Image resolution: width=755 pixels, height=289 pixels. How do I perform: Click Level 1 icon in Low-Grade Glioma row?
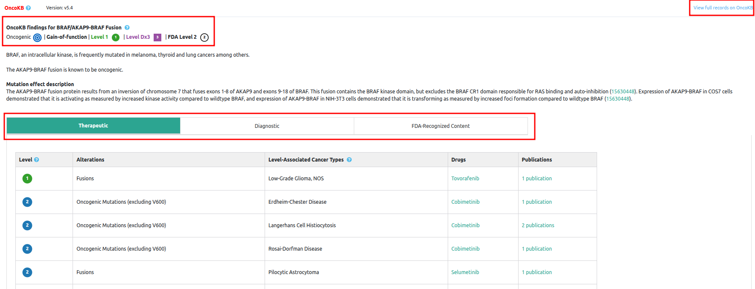click(x=27, y=179)
